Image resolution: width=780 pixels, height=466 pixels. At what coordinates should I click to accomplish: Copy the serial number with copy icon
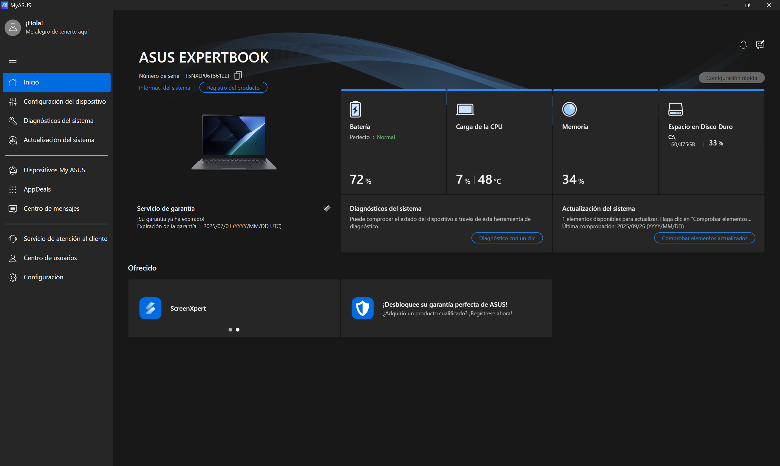point(238,75)
